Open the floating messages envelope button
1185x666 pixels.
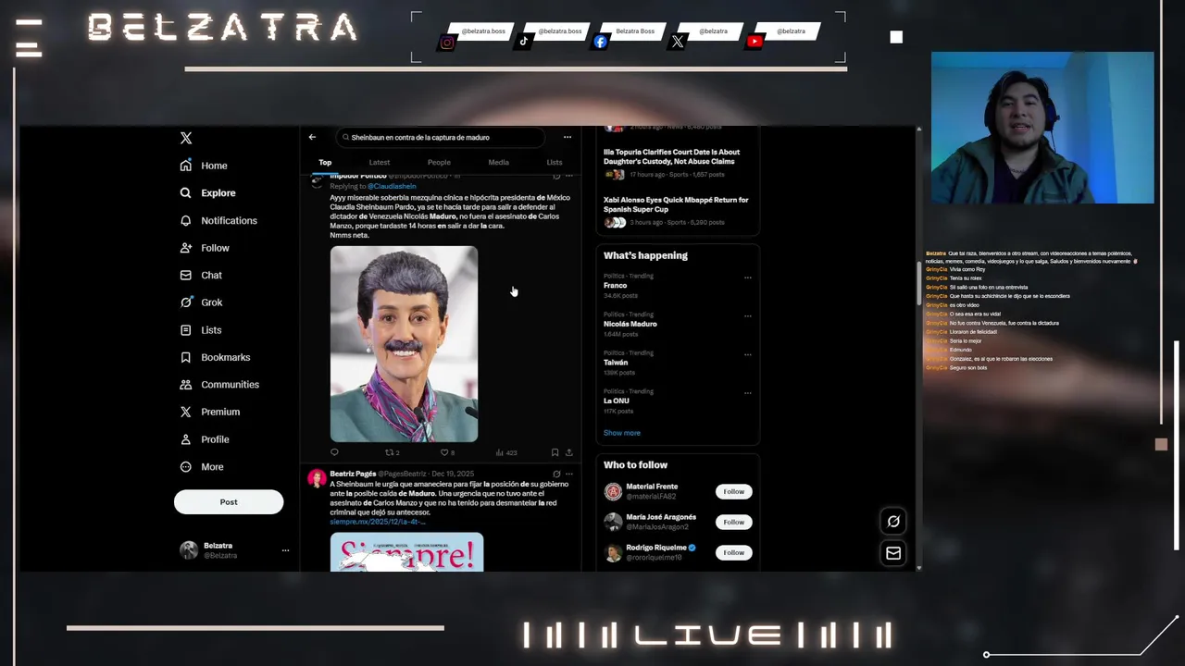(x=893, y=553)
